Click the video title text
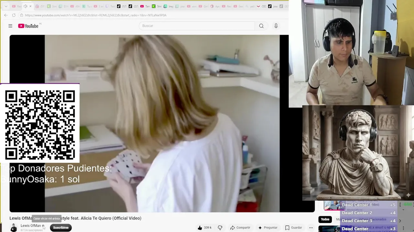 point(75,218)
